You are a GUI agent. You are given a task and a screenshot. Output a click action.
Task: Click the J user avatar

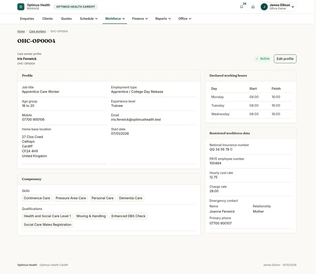point(264,7)
